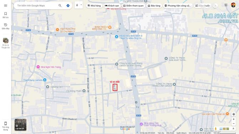Select the Điểm tham quan category chip
The height and width of the screenshot is (134, 239).
click(133, 6)
